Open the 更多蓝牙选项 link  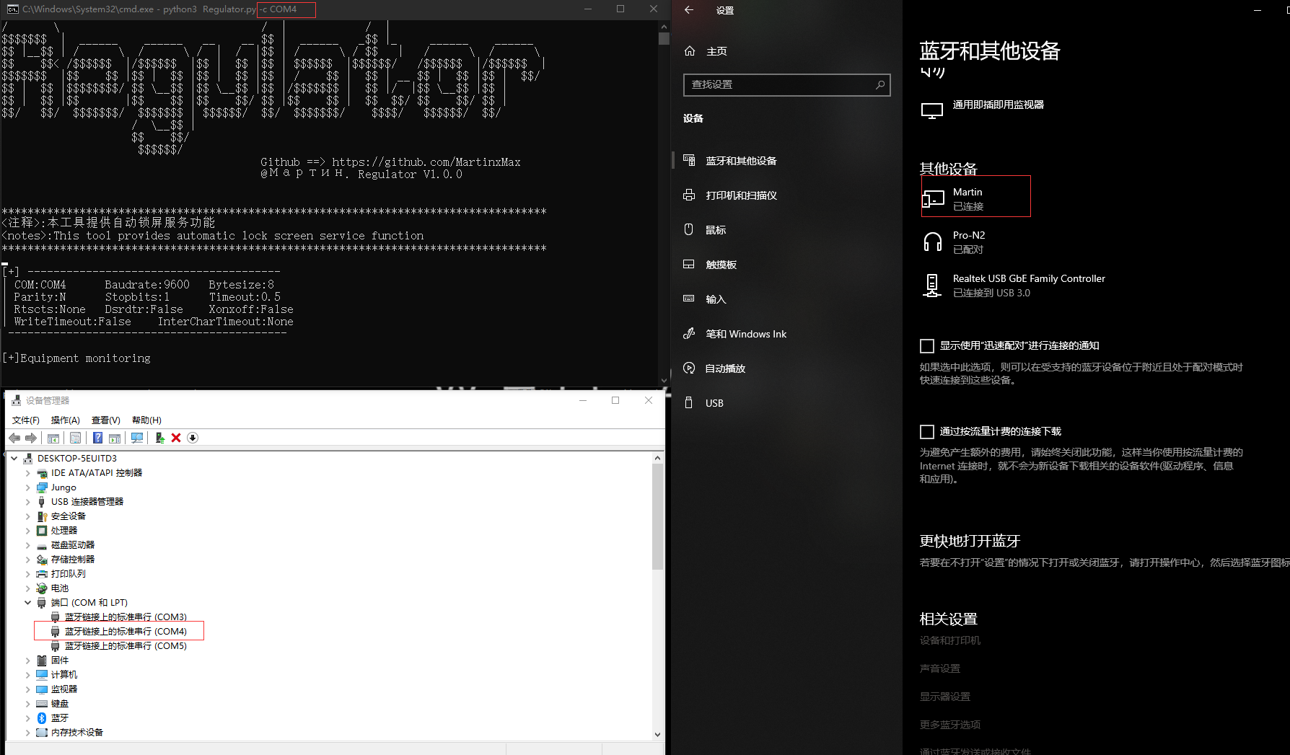[949, 725]
